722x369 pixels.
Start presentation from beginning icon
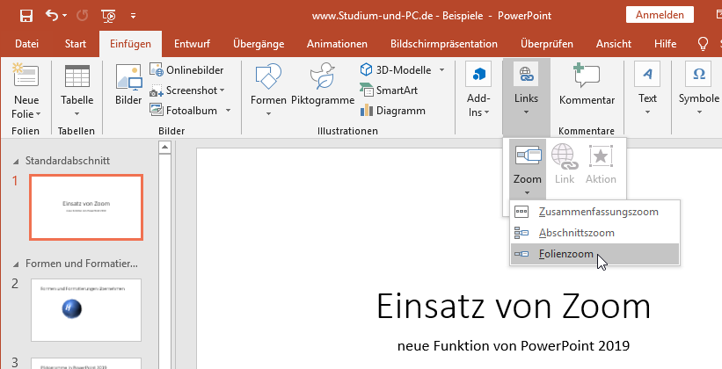point(109,16)
